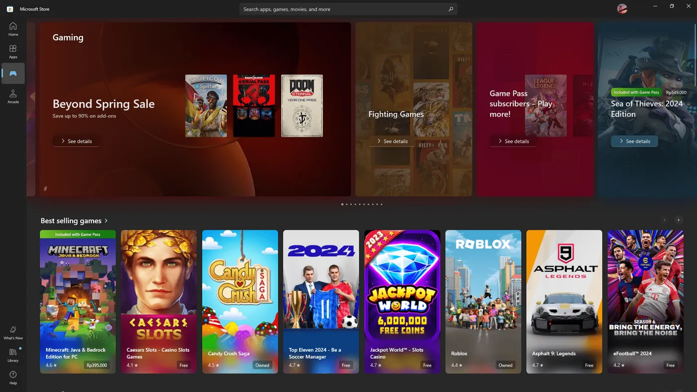See details for Beyond Spring Sale

tap(76, 141)
